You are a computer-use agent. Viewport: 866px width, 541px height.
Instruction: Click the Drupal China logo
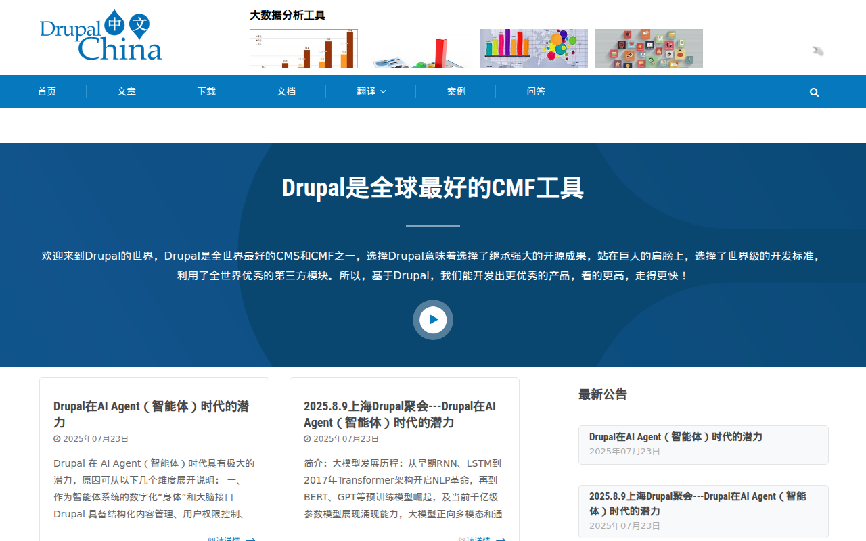tap(101, 36)
